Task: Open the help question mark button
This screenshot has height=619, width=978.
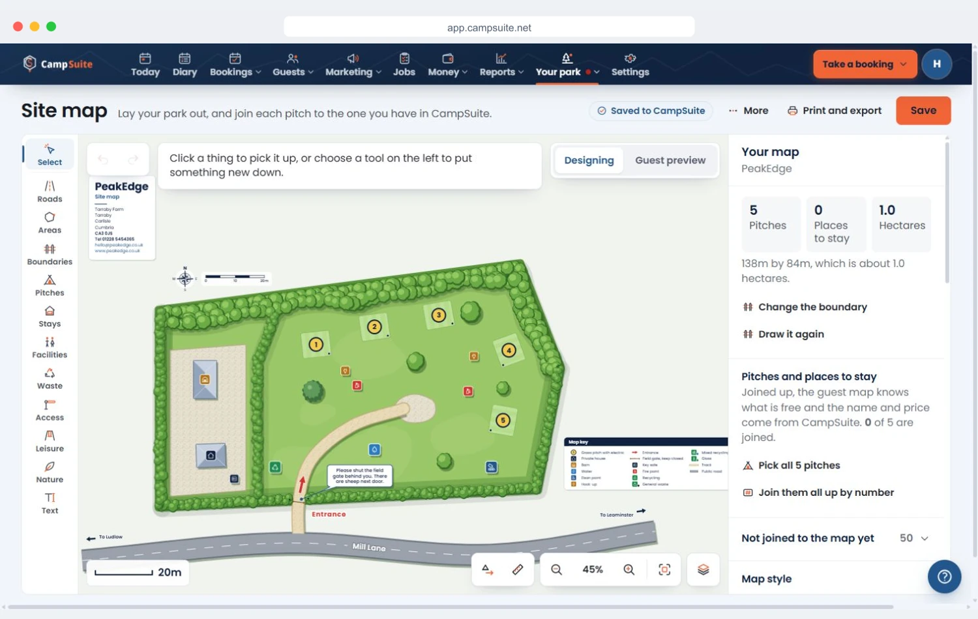Action: (944, 577)
